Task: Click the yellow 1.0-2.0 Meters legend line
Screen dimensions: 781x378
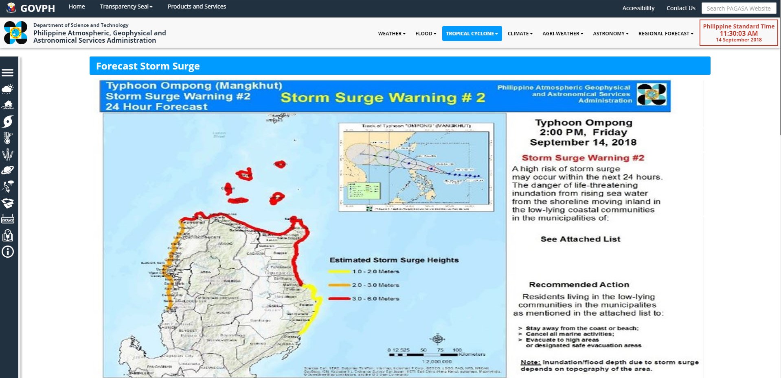Action: 340,272
